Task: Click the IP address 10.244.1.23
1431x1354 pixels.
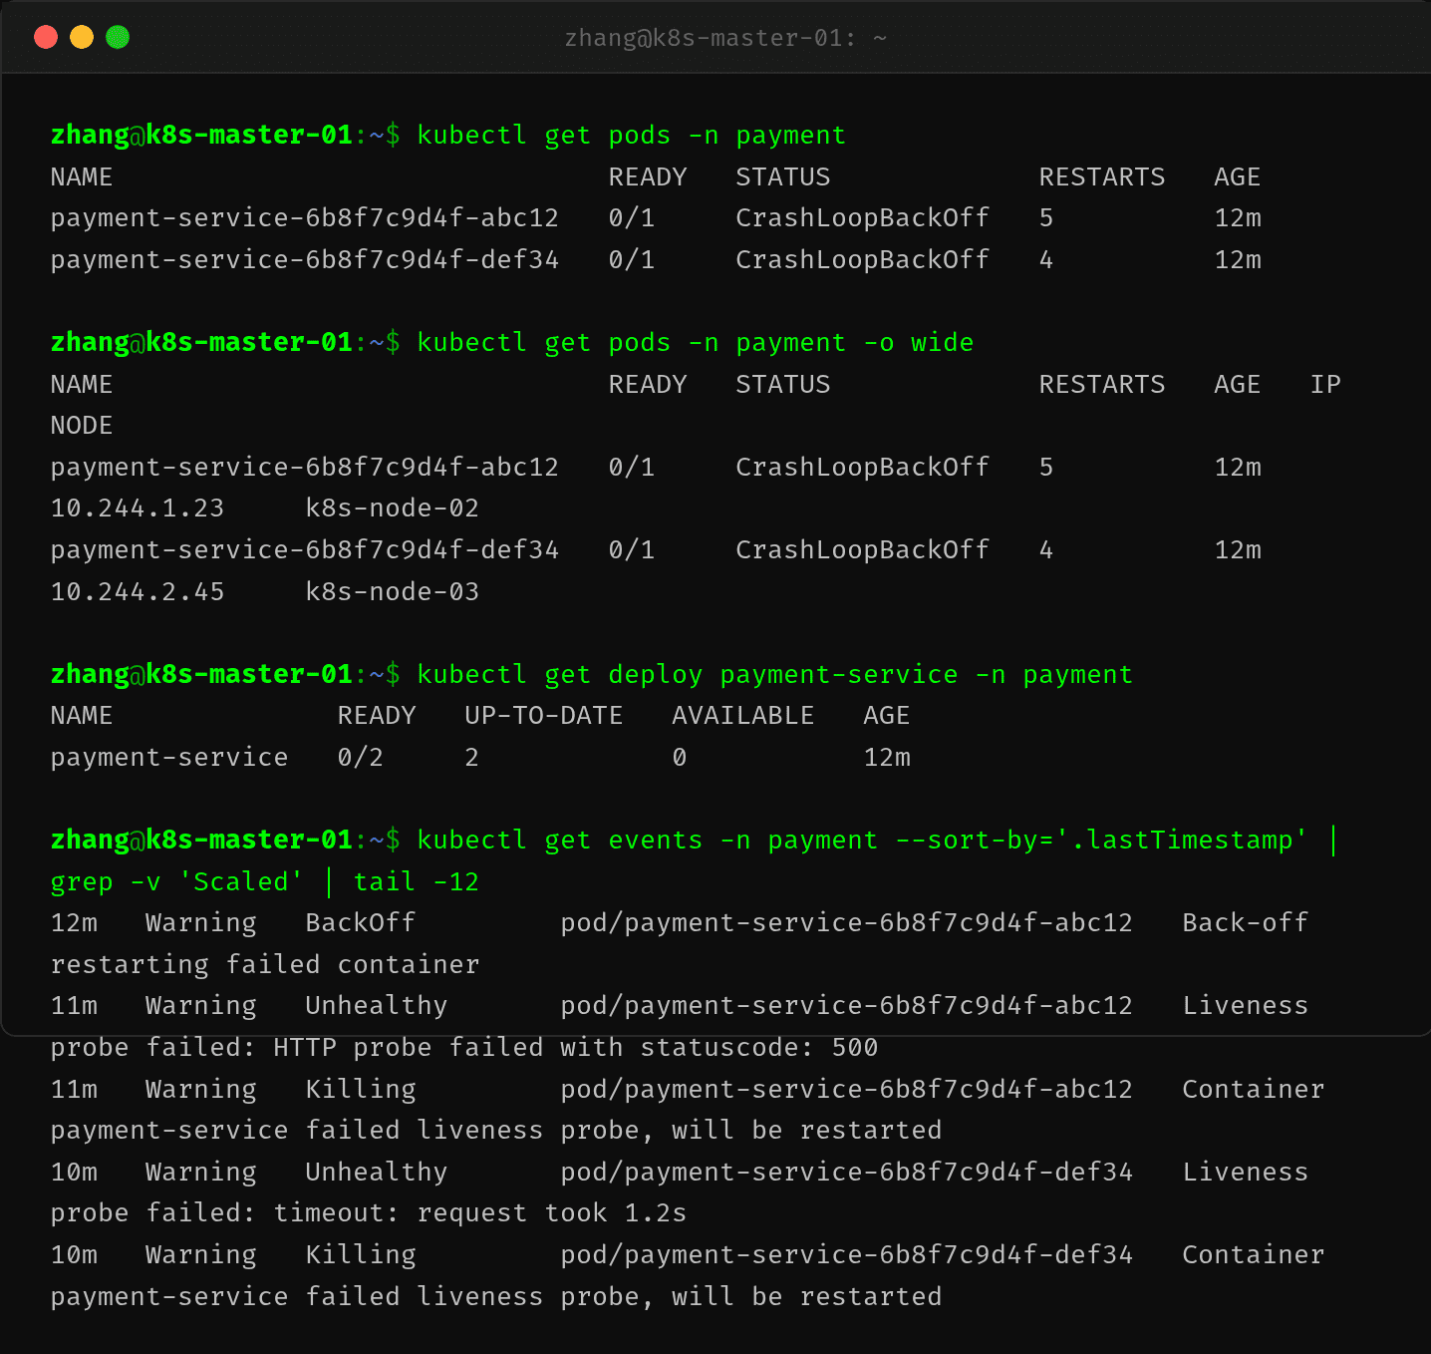Action: point(138,508)
